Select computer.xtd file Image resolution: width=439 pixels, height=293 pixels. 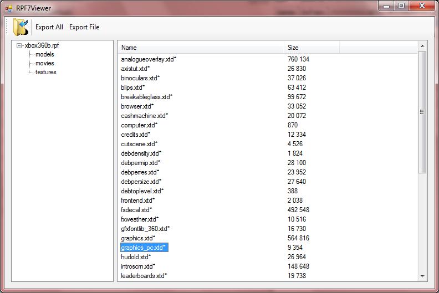point(139,125)
